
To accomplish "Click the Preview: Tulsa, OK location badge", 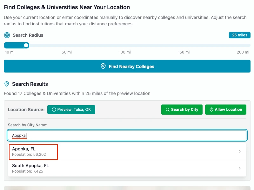I will point(71,110).
